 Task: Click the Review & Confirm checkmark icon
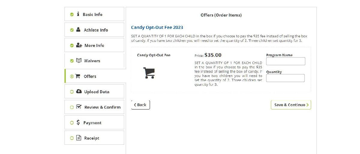click(x=79, y=107)
